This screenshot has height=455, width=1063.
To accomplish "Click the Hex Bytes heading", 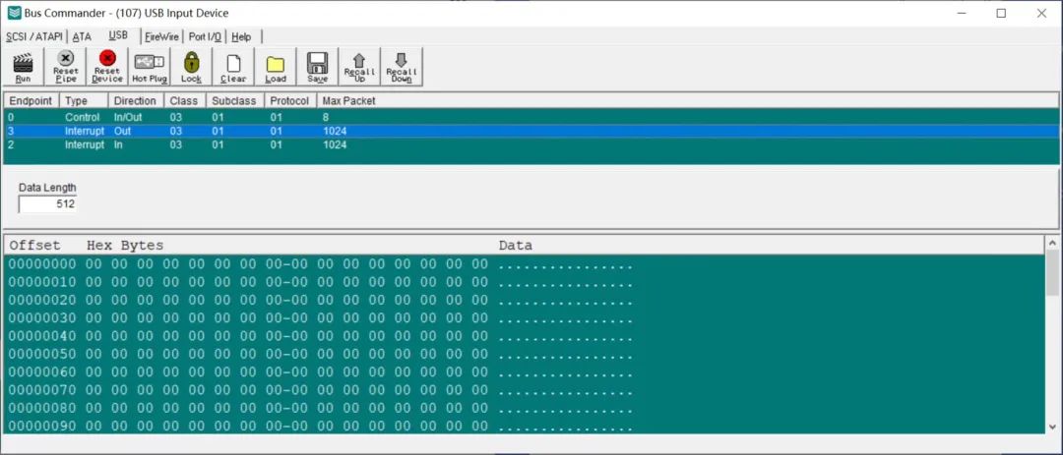I will (125, 246).
